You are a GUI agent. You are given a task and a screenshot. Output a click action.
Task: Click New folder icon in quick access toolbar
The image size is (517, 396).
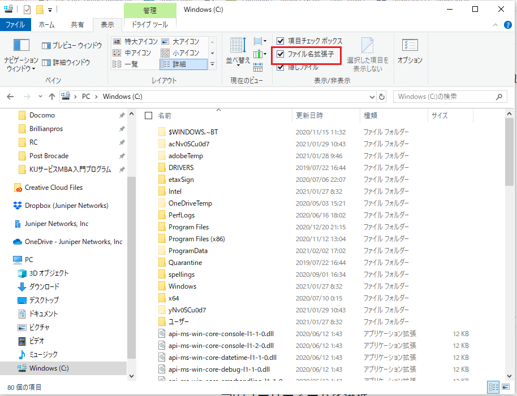[40, 10]
